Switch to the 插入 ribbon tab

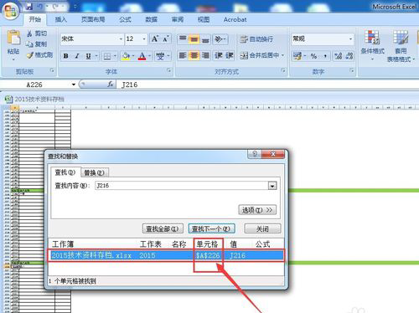click(60, 19)
